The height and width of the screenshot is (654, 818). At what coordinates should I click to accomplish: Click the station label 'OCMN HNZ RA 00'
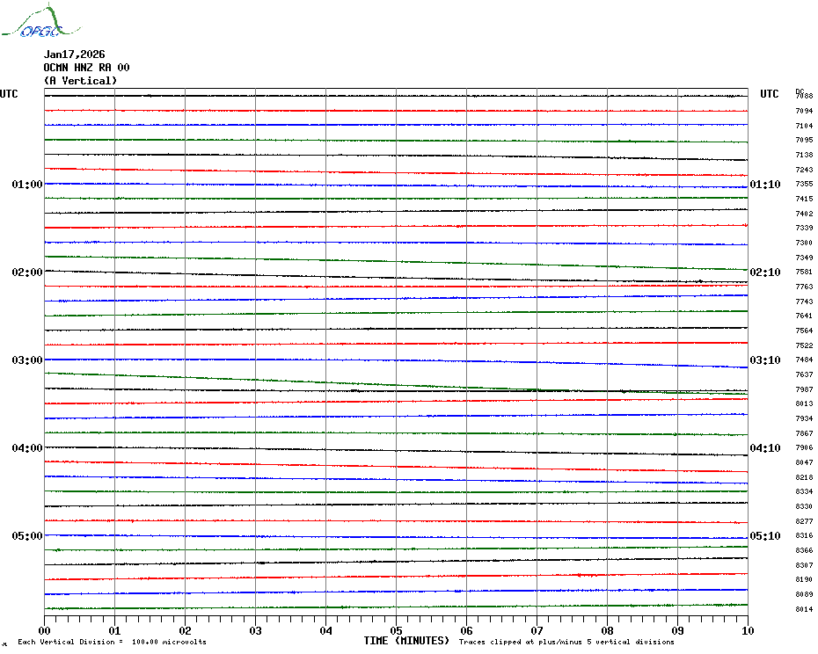click(86, 68)
